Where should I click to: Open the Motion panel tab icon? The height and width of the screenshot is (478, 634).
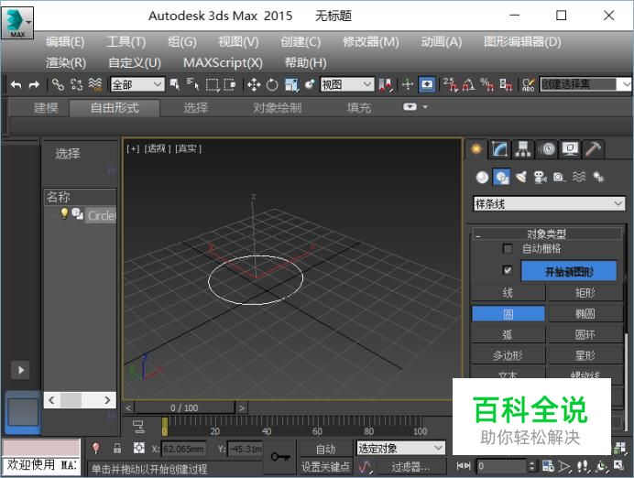(547, 149)
